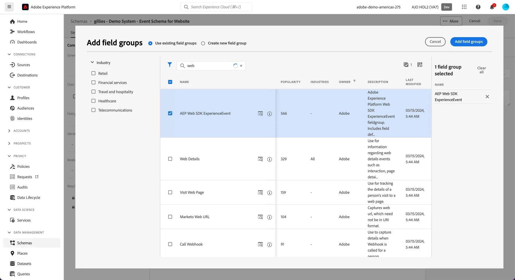Collapse the Data Management sidebar section
The width and height of the screenshot is (515, 280).
[x=9, y=233]
